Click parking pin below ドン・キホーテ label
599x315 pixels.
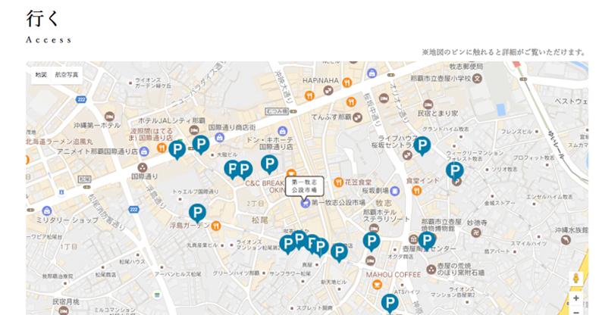[269, 164]
